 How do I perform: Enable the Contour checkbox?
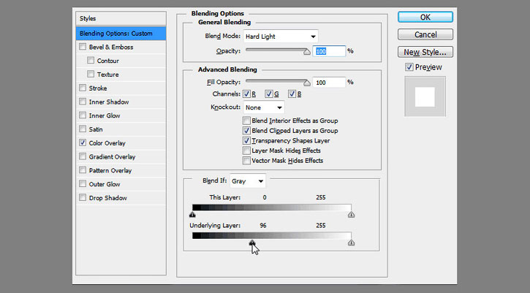(91, 60)
